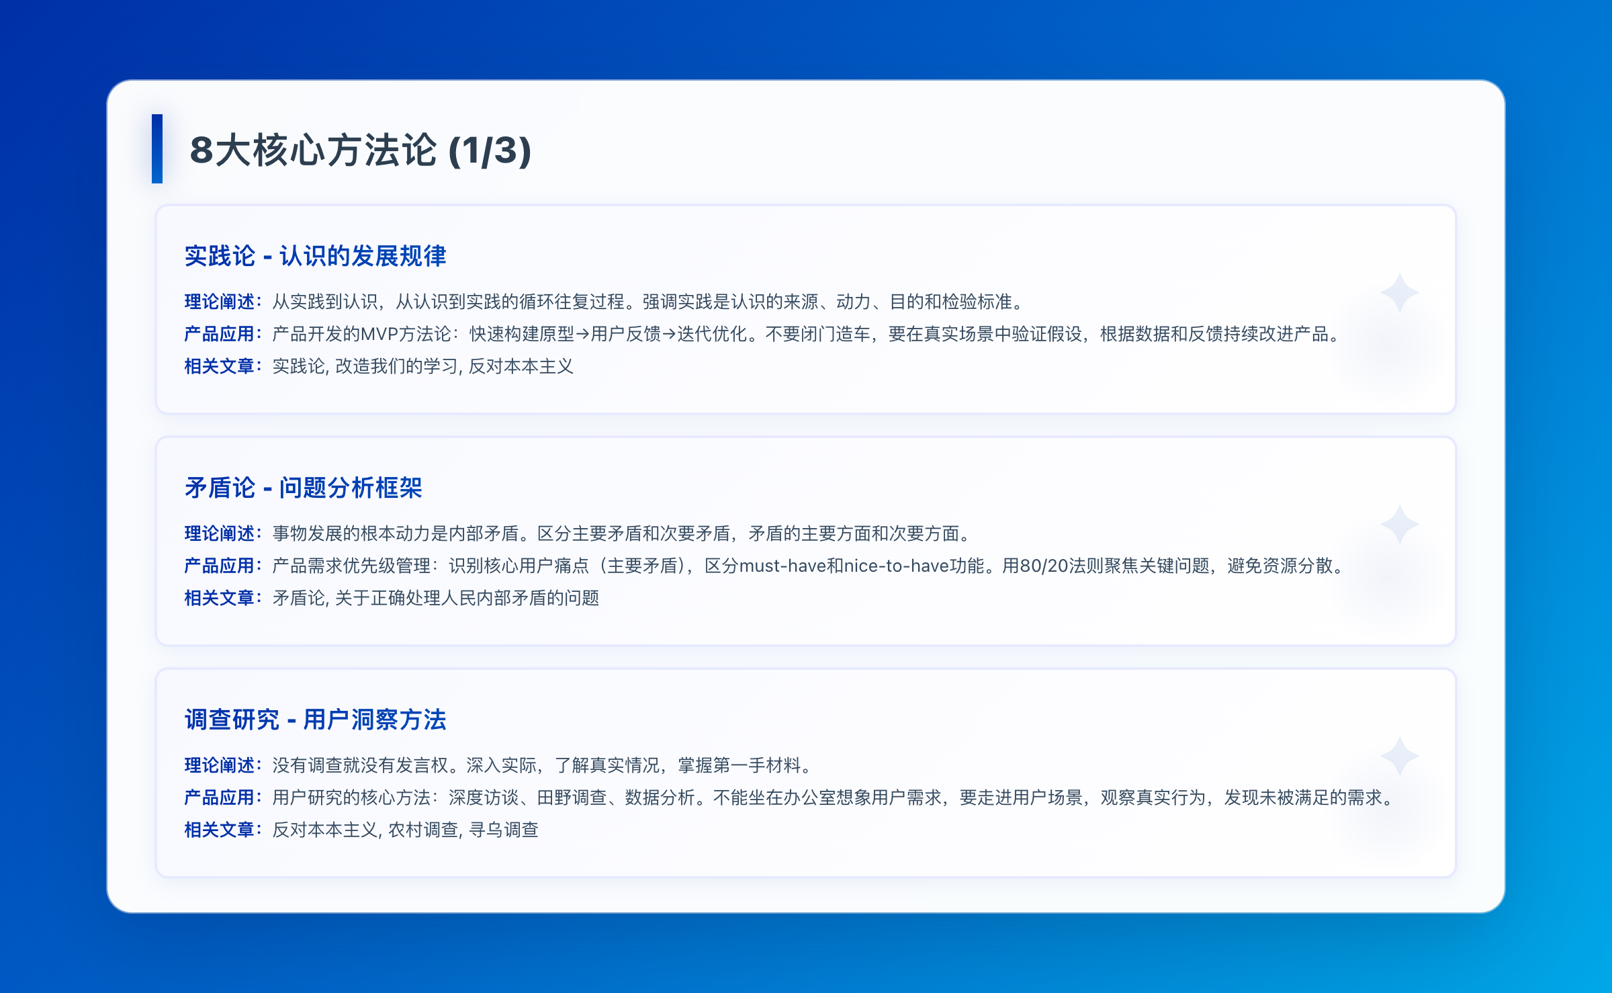
Task: Click 理论阐述 label in 实践论 card
Action: pyautogui.click(x=220, y=302)
